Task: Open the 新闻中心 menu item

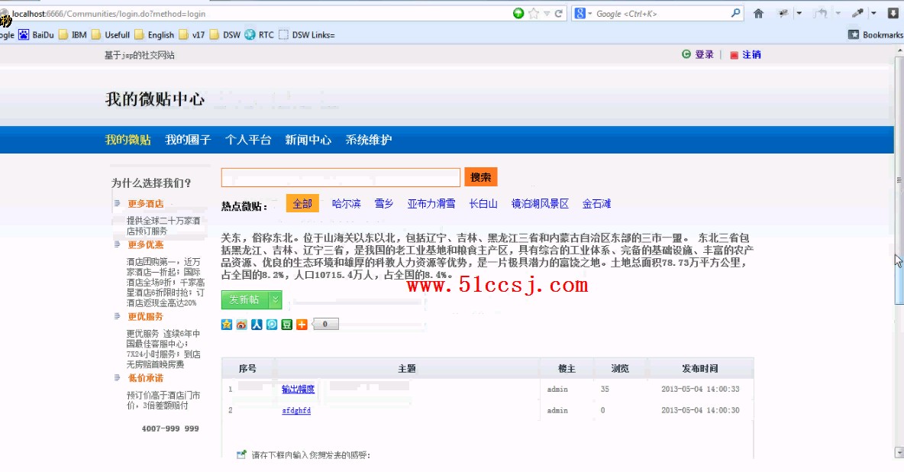Action: pyautogui.click(x=308, y=140)
